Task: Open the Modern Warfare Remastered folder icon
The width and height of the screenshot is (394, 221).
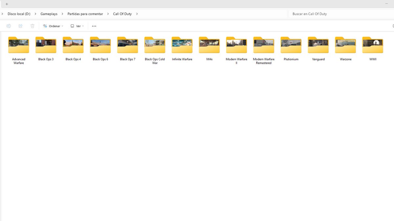Action: (x=264, y=45)
